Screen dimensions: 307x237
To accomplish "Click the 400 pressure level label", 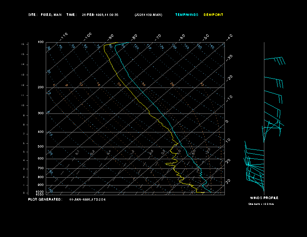I will 41,132.
